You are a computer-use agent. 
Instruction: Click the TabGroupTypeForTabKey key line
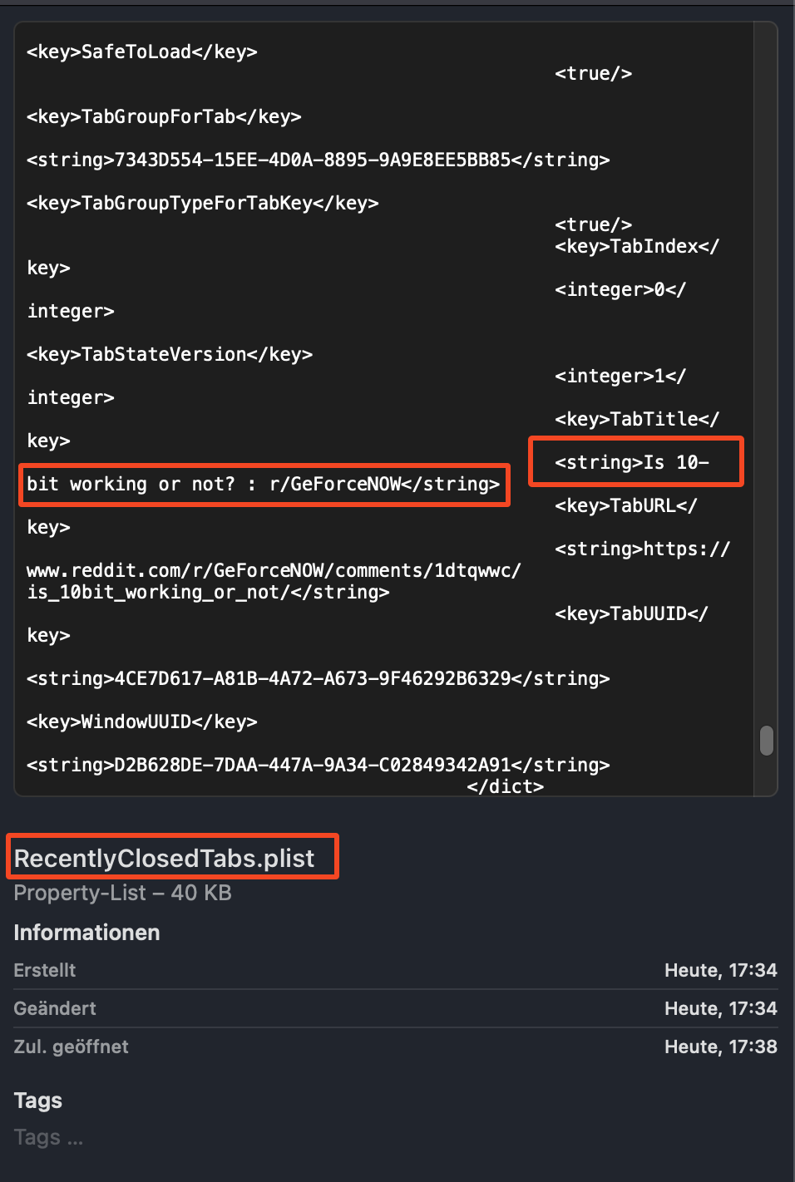pyautogui.click(x=203, y=203)
